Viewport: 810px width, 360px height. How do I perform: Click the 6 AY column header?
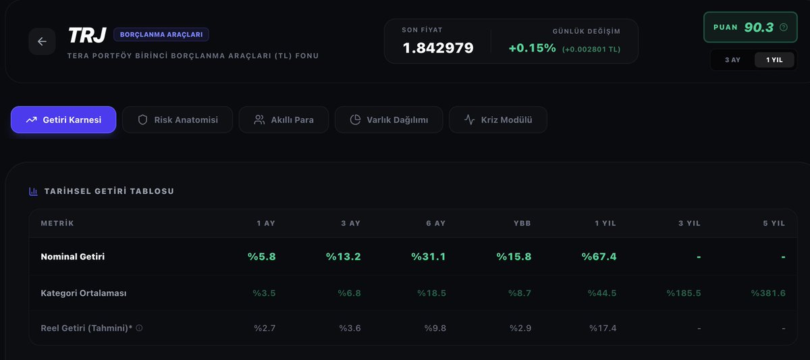[435, 224]
